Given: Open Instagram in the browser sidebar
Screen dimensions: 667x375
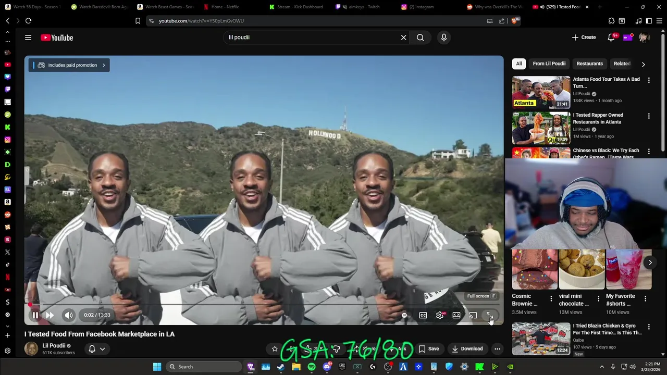Looking at the screenshot, I should click(7, 140).
